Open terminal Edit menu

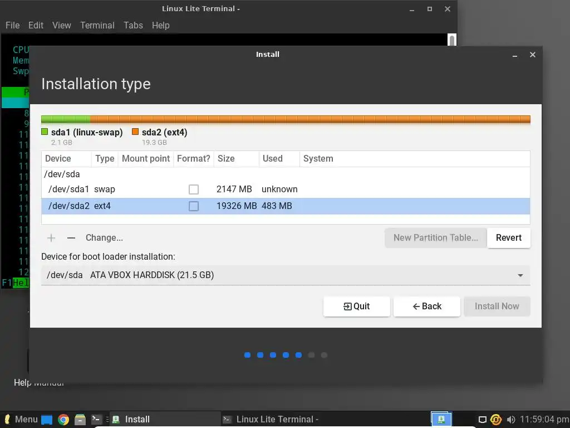click(x=36, y=25)
